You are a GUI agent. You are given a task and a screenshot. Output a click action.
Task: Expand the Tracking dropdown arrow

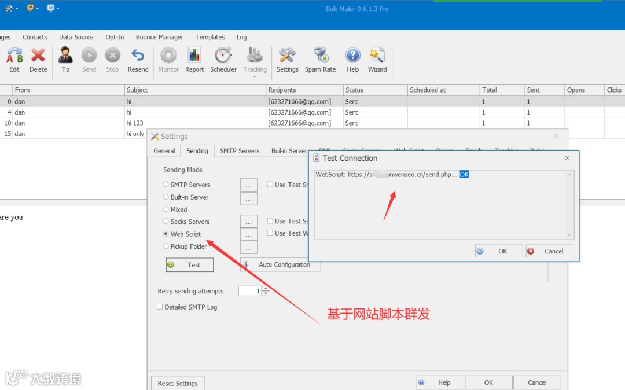click(x=255, y=76)
